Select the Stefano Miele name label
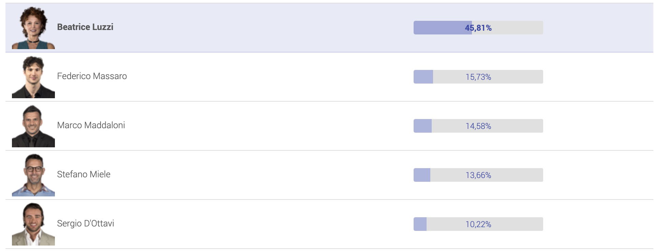 pos(84,174)
